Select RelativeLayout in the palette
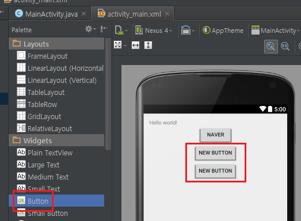 click(x=56, y=128)
